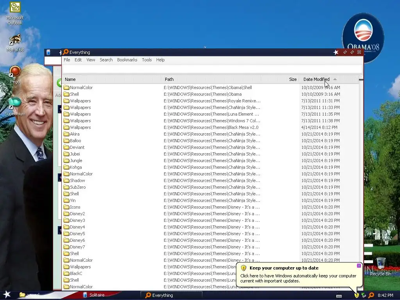This screenshot has height=300, width=400.
Task: Close the Windows update balloon notification
Action: (x=359, y=266)
